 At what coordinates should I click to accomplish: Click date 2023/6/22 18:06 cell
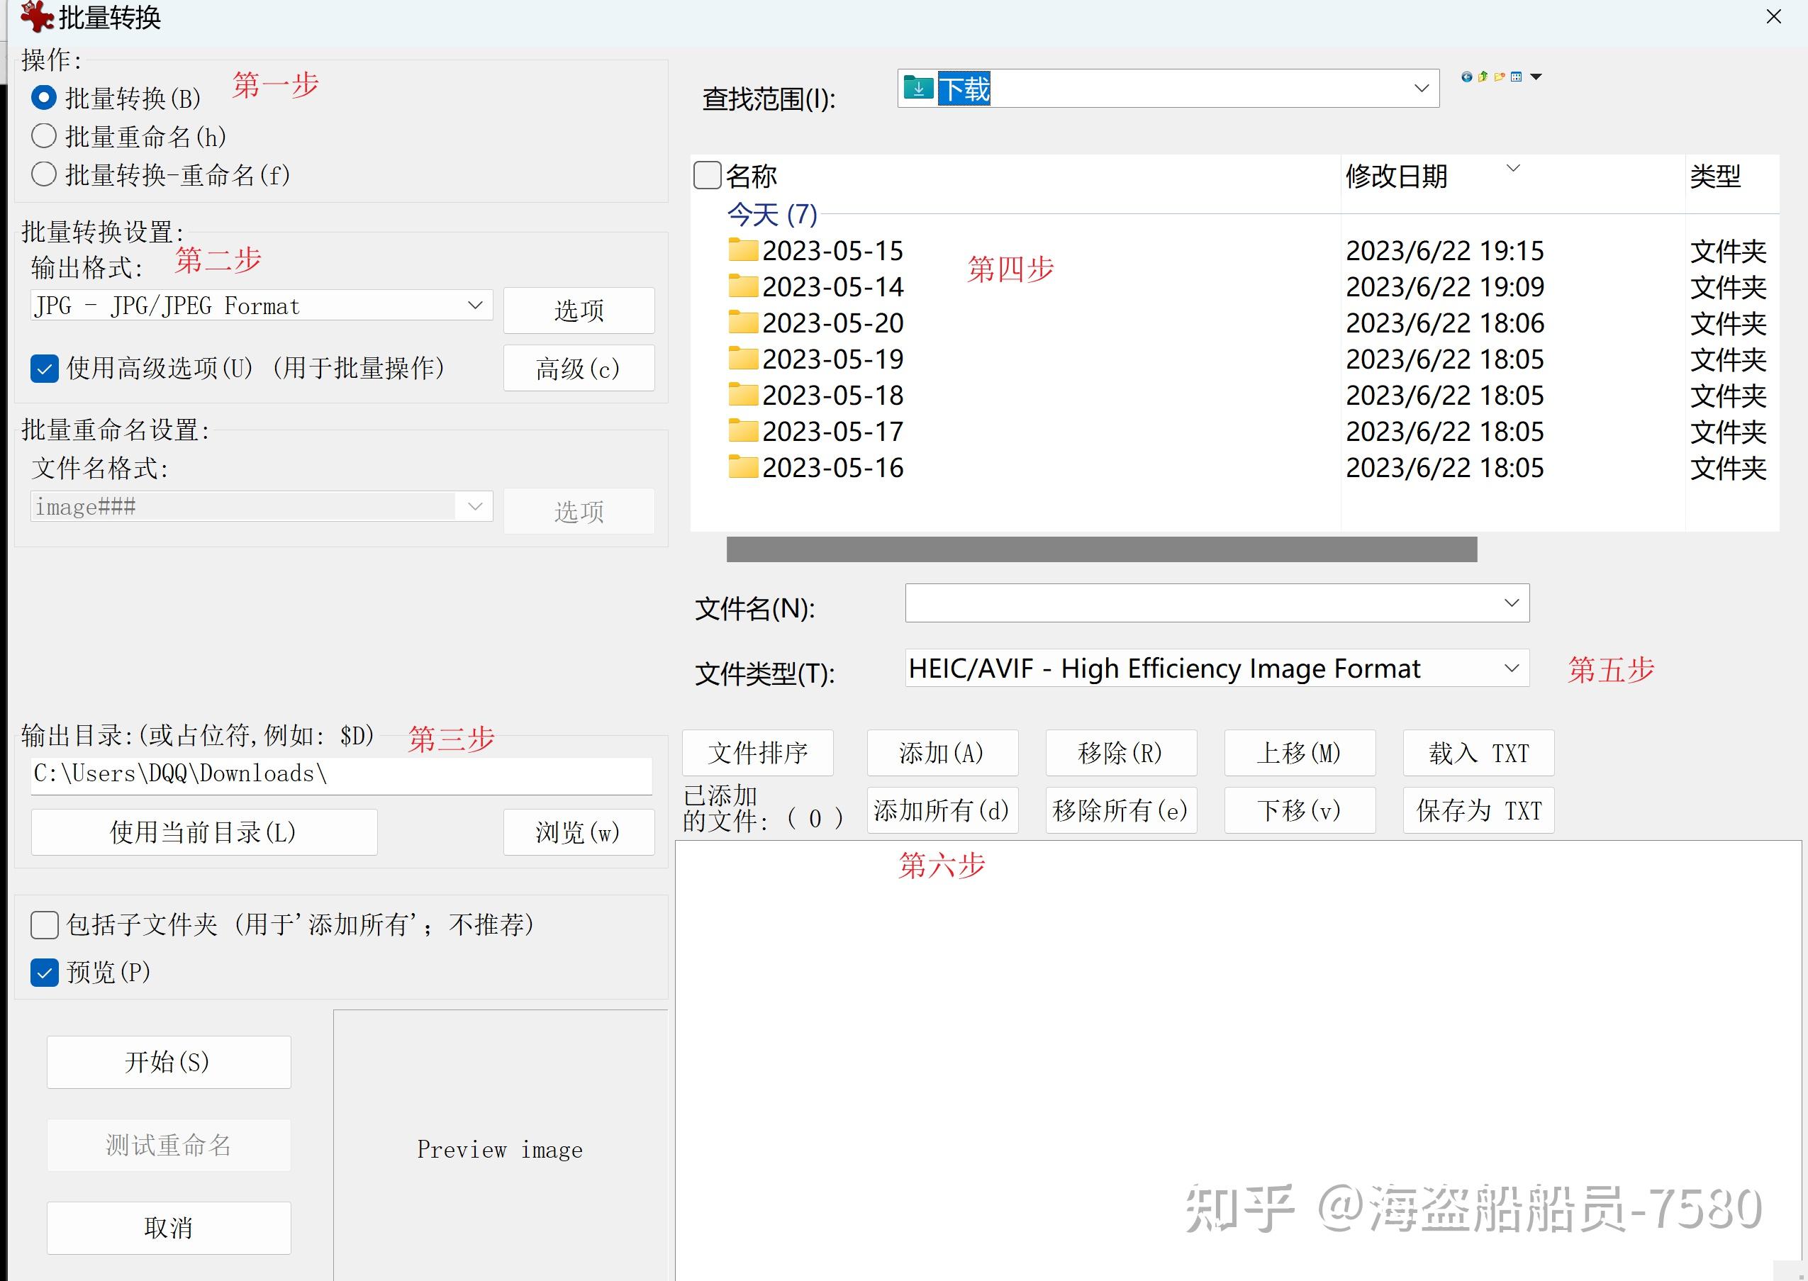click(1445, 323)
